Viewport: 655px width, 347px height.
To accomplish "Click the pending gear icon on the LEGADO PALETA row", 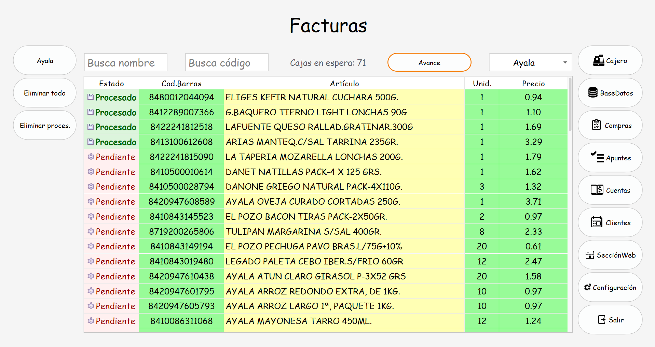I will (91, 261).
